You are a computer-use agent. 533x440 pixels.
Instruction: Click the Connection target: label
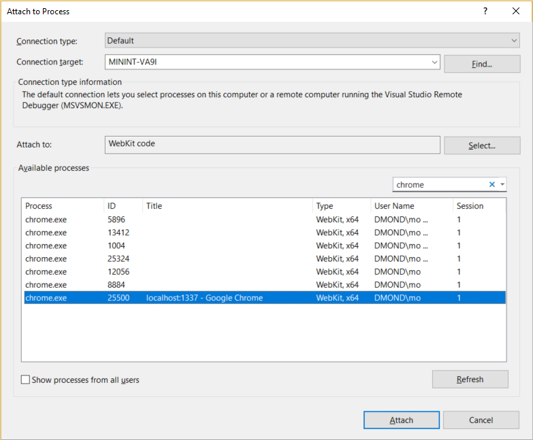(50, 62)
